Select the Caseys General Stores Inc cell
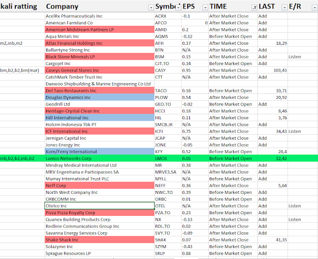This screenshot has height=259, width=318. coord(99,70)
